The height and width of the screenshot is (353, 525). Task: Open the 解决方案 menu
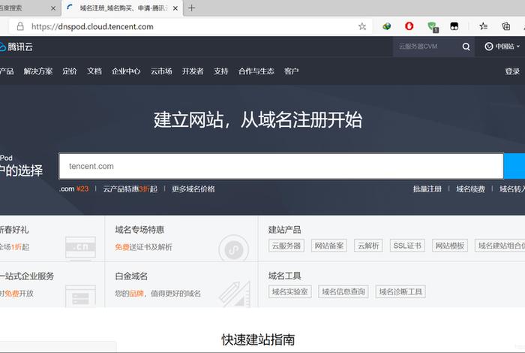click(x=37, y=71)
